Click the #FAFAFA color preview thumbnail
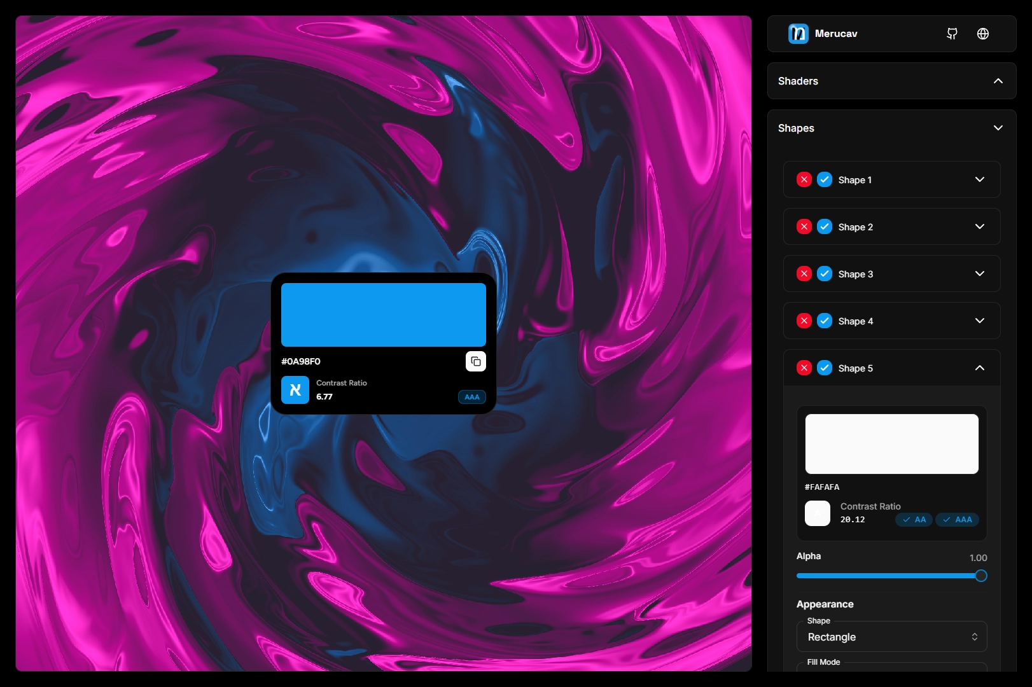The width and height of the screenshot is (1032, 687). point(891,443)
